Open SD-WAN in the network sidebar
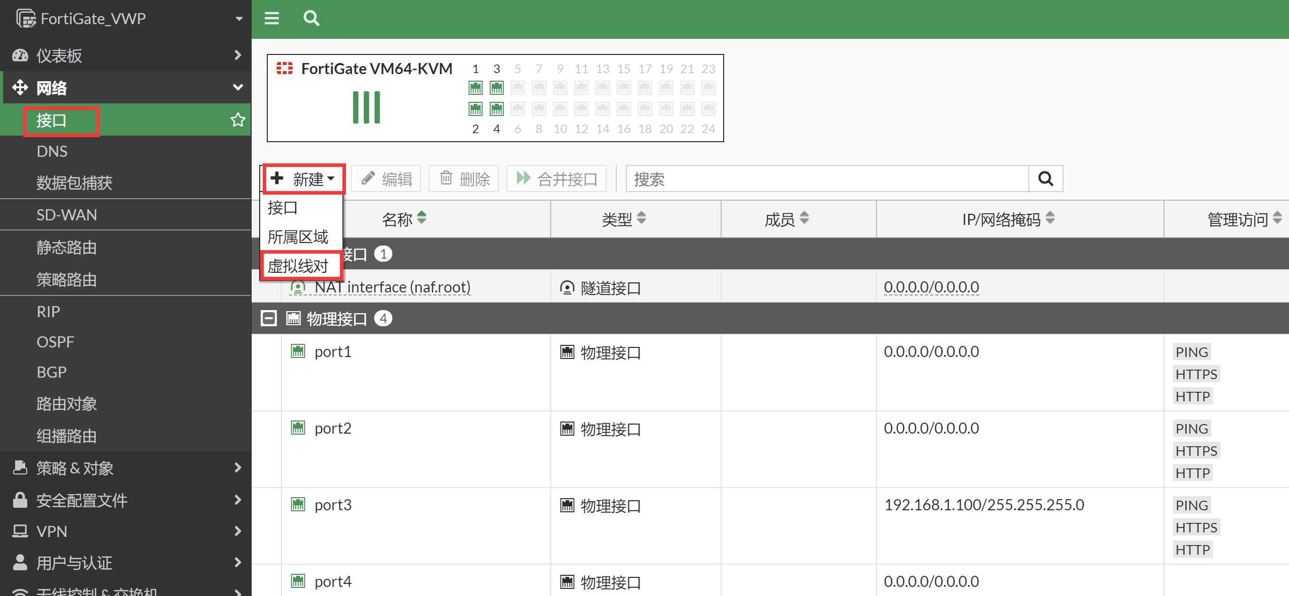Image resolution: width=1289 pixels, height=596 pixels. [67, 215]
